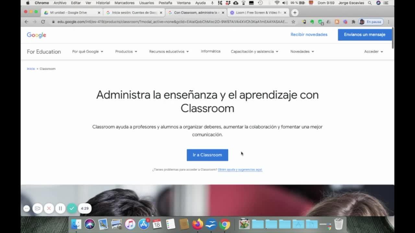The image size is (415, 233).
Task: Open the Archivo menu in the menu bar
Action: (x=60, y=3)
